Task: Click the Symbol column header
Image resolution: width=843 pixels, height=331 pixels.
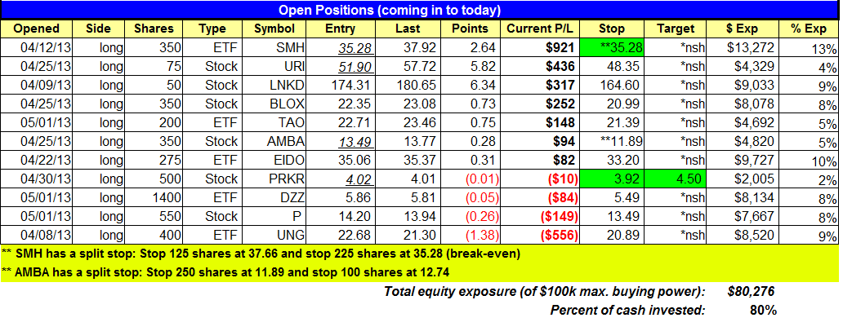Action: [x=275, y=29]
